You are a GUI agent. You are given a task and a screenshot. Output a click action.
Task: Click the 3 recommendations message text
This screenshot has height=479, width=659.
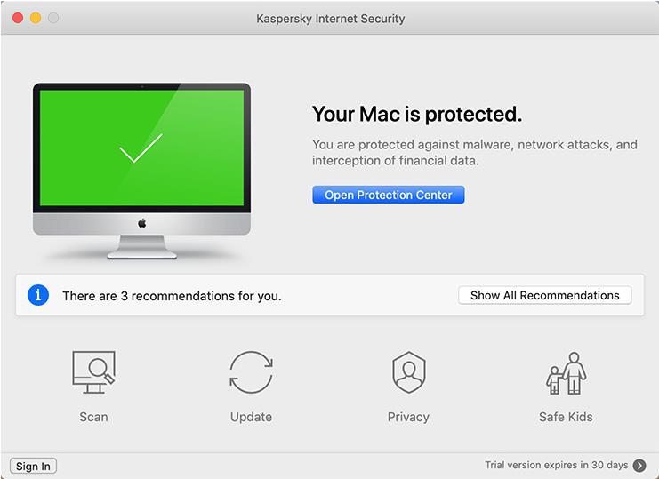pos(172,296)
